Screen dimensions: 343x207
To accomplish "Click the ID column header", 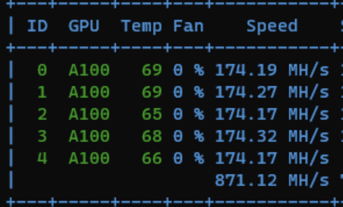I will click(x=37, y=26).
